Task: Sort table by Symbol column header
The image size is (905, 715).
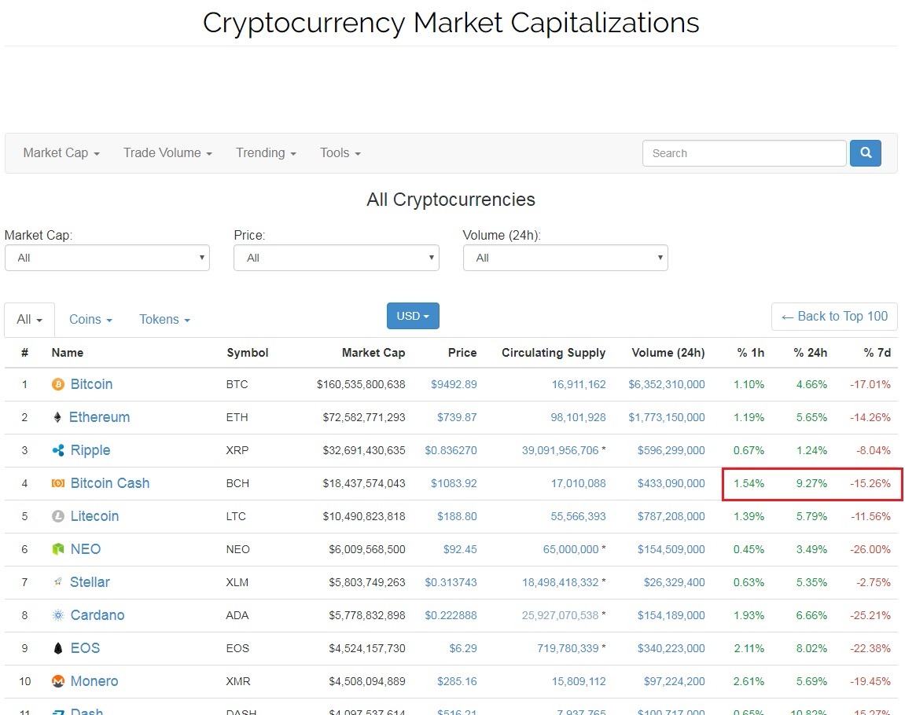Action: click(247, 352)
